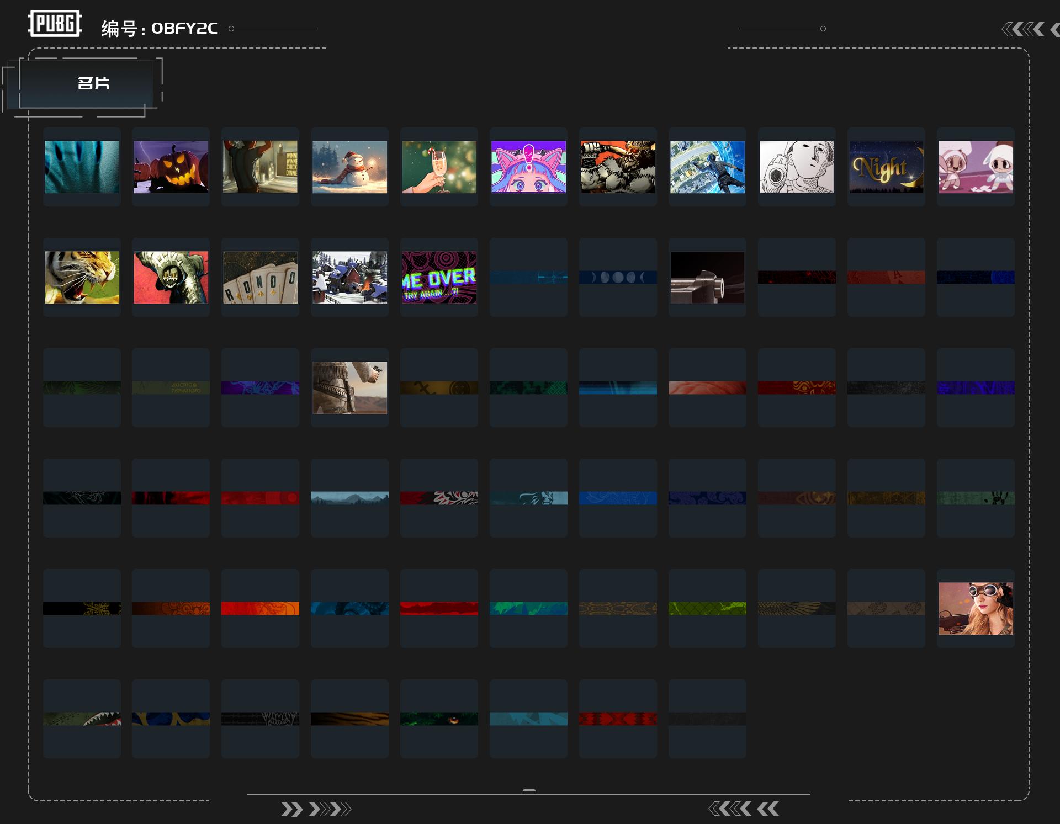Image resolution: width=1060 pixels, height=824 pixels.
Task: Open the Halloween pumpkin namecard
Action: tap(171, 167)
